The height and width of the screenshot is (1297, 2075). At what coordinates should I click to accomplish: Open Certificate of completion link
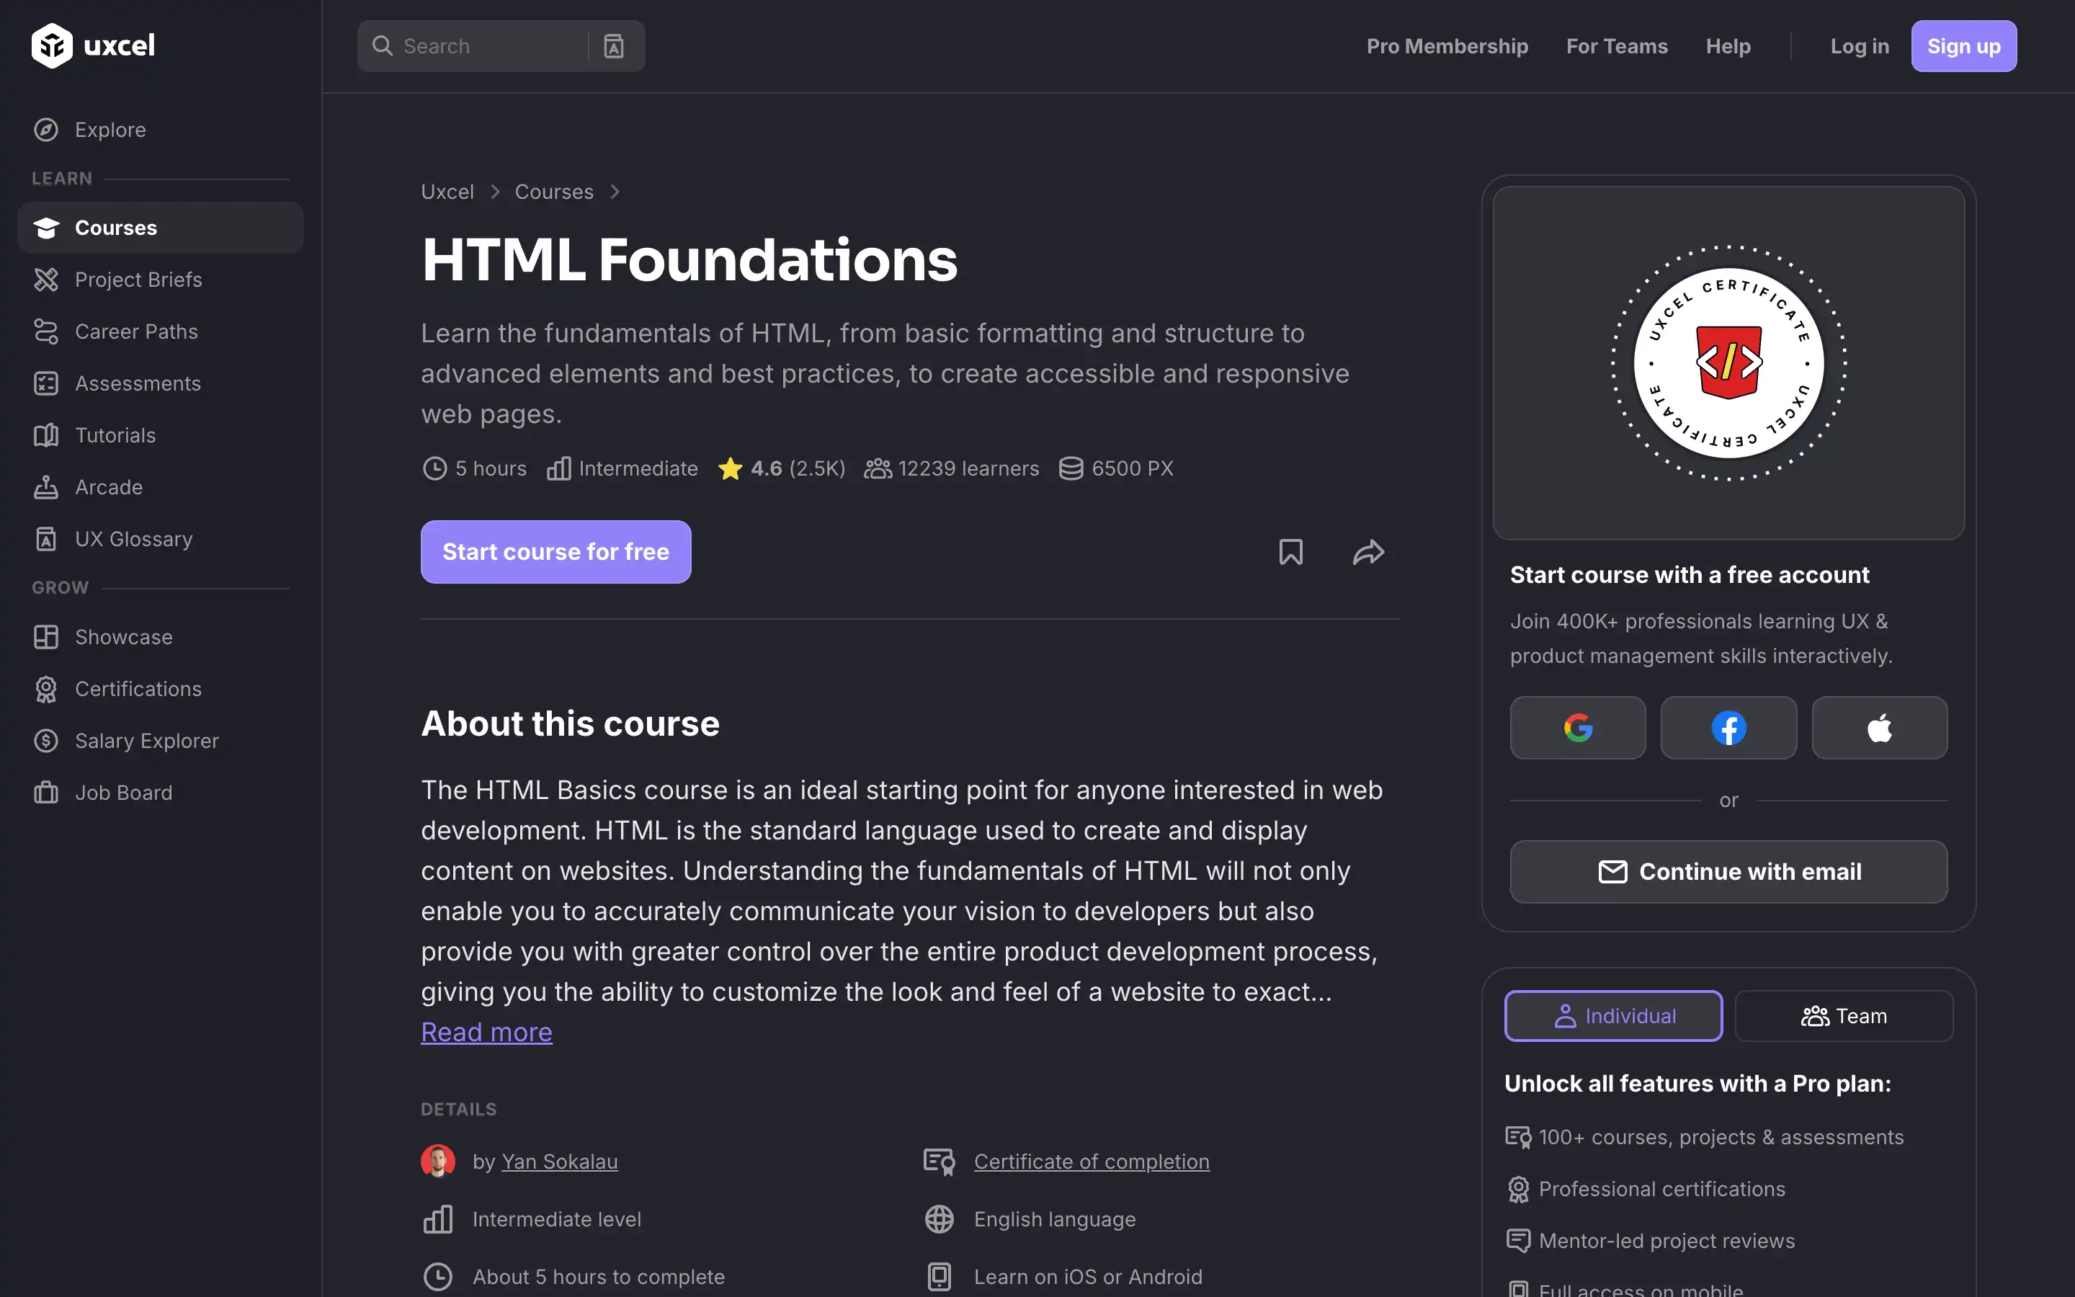point(1092,1162)
